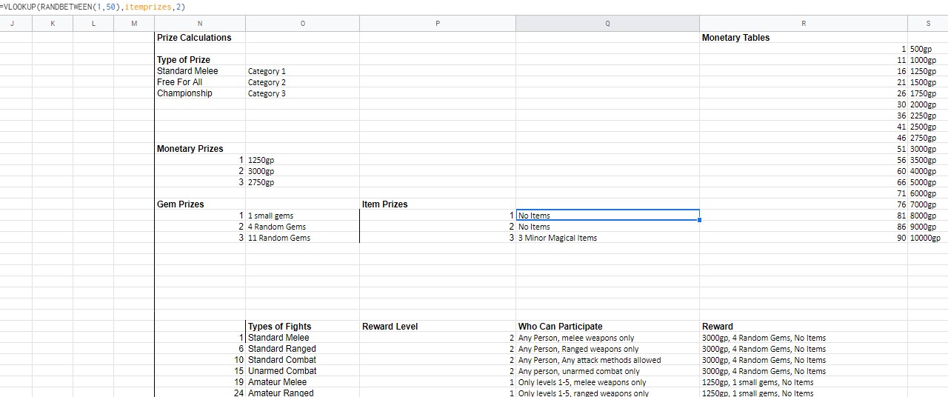The width and height of the screenshot is (948, 397).
Task: Select the column R header
Action: pyautogui.click(x=803, y=24)
